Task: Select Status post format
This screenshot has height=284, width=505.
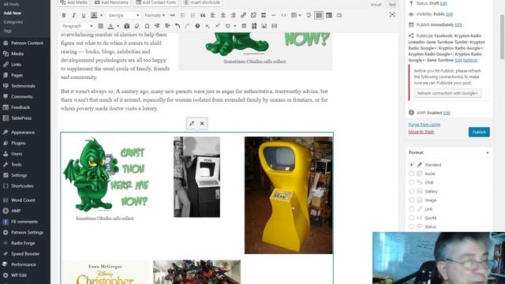Action: coord(411,226)
